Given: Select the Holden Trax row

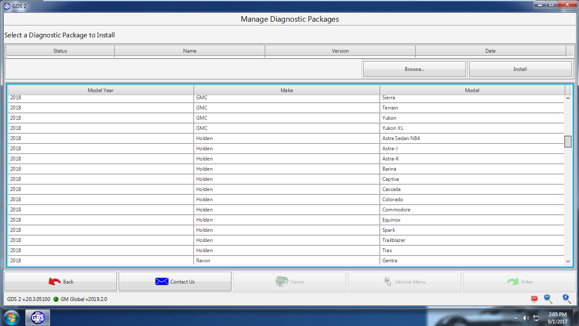Looking at the screenshot, I should (286, 250).
